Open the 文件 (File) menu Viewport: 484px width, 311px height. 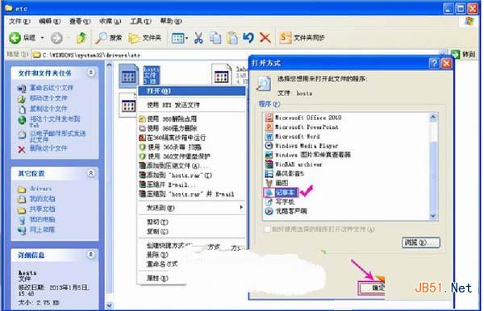[19, 21]
